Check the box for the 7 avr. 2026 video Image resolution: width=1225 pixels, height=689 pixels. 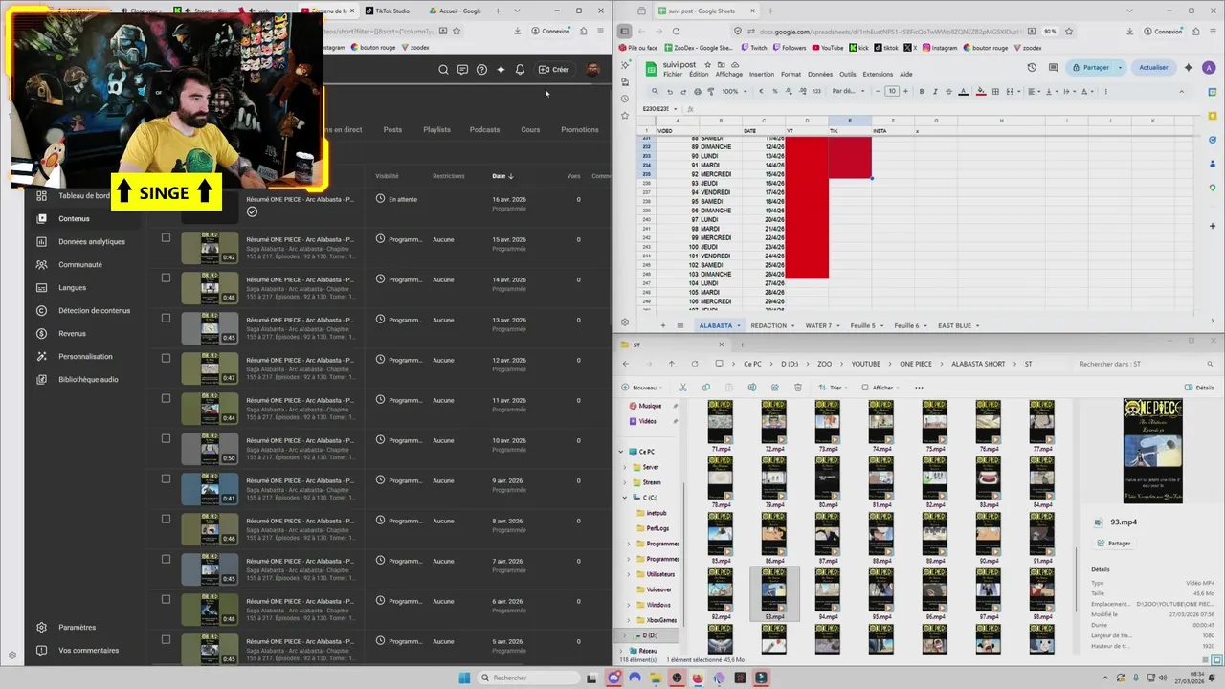tap(166, 560)
